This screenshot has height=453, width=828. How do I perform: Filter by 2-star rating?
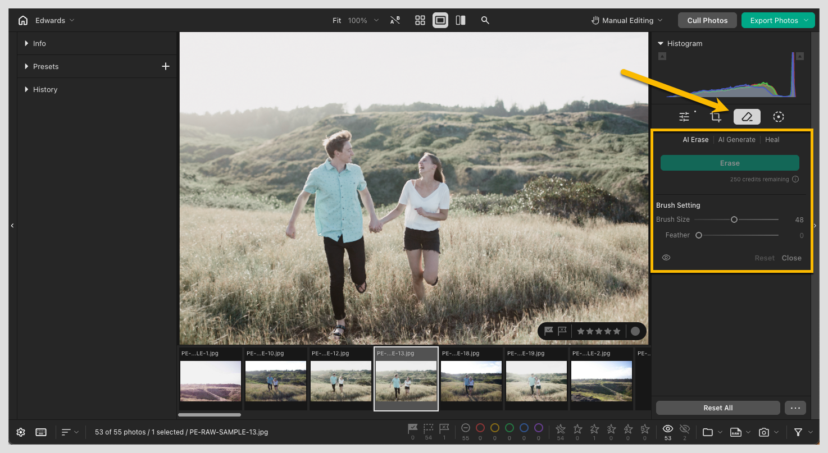(x=594, y=429)
